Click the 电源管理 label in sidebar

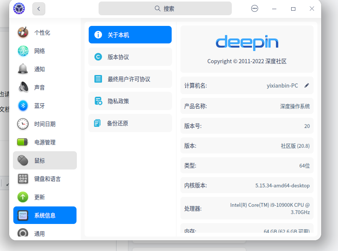(x=45, y=142)
